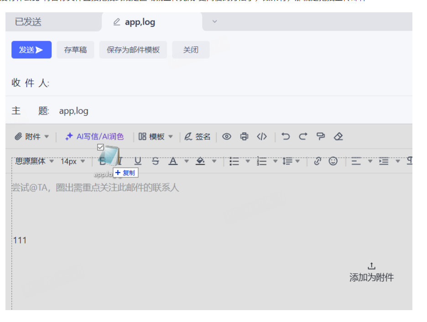The width and height of the screenshot is (427, 322).
Task: Open the bulleted list dropdown arrow
Action: tap(248, 161)
